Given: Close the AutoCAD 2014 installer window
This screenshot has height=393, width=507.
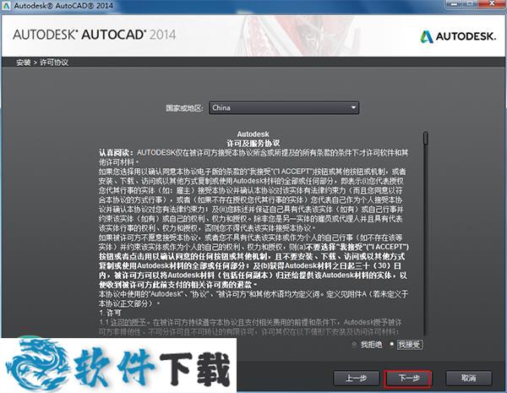Looking at the screenshot, I should tap(492, 4).
